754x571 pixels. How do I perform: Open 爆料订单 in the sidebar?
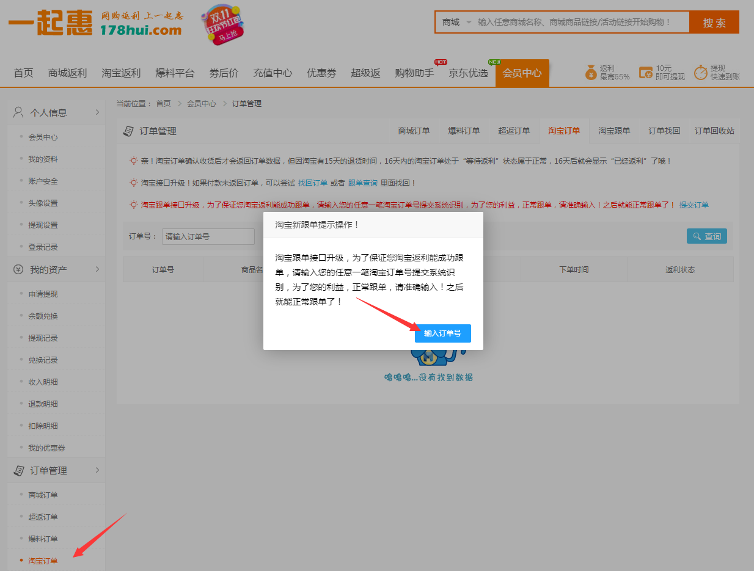pyautogui.click(x=43, y=539)
